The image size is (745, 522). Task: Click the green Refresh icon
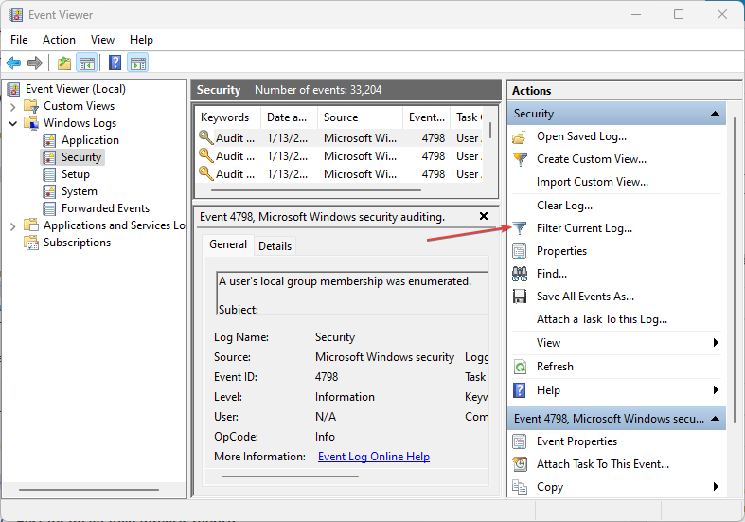(x=521, y=367)
